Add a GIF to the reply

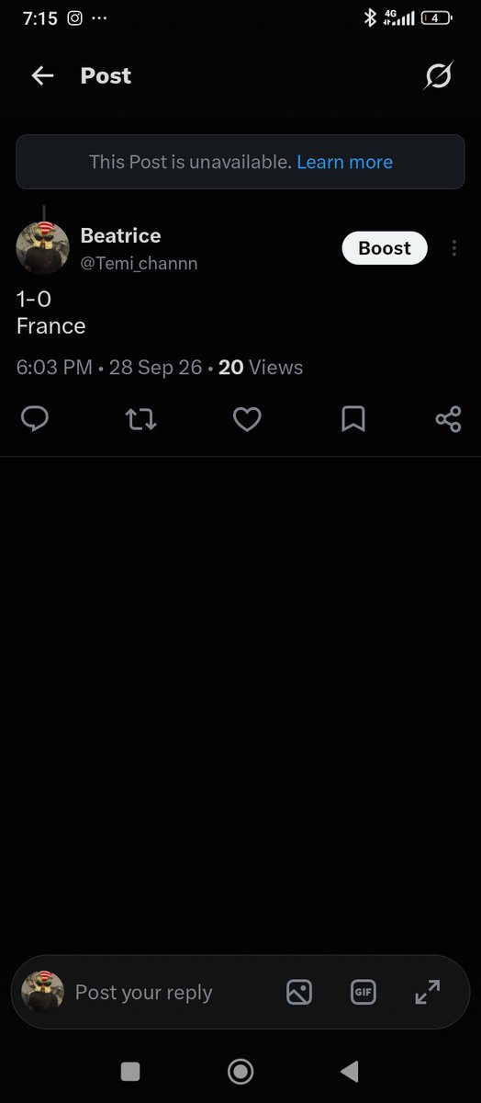[x=364, y=993]
